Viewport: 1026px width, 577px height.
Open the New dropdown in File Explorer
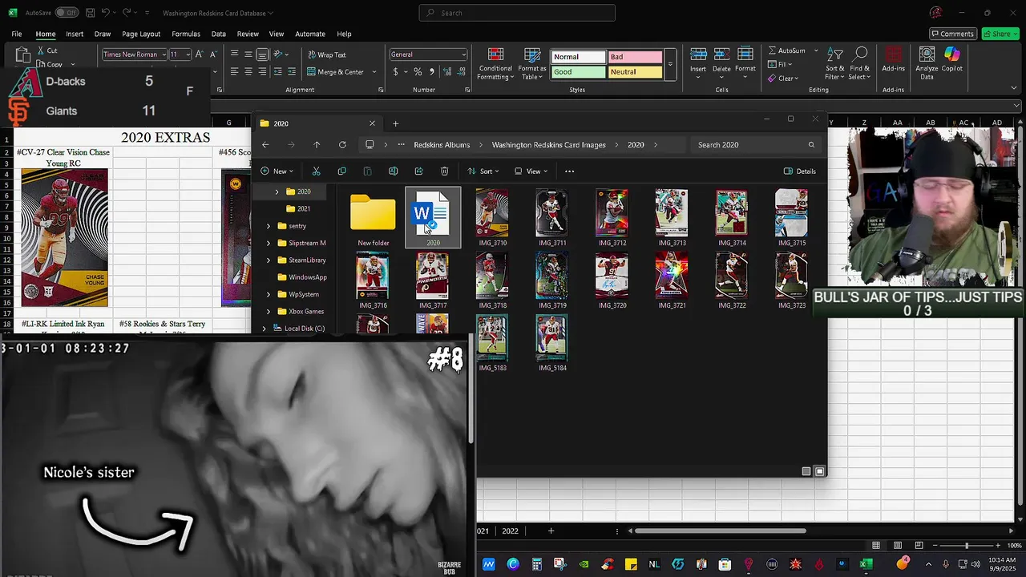coord(277,171)
